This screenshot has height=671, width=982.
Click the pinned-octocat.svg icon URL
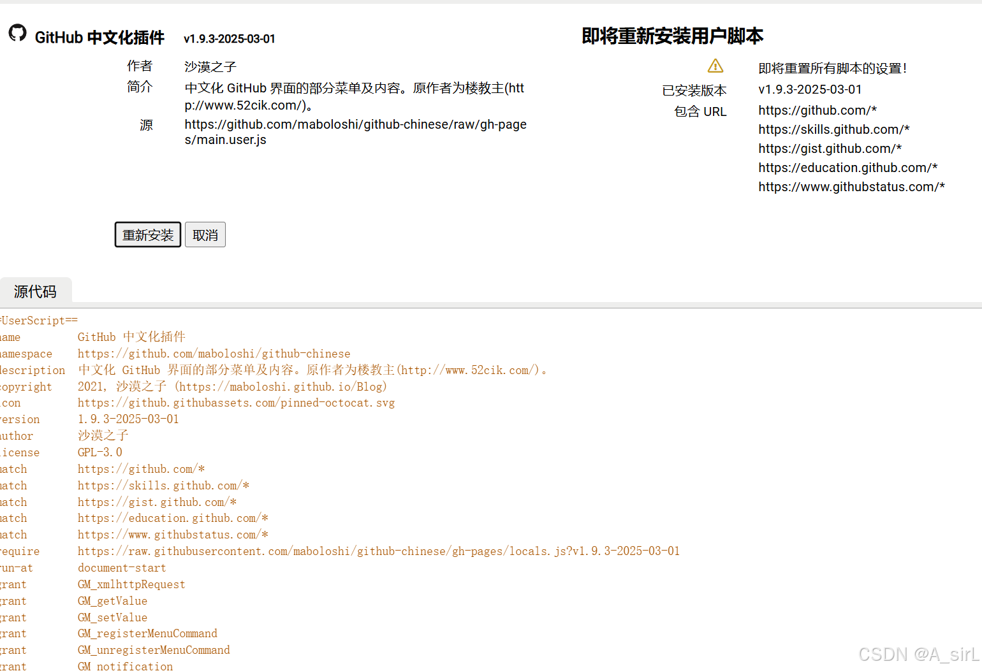click(x=236, y=403)
